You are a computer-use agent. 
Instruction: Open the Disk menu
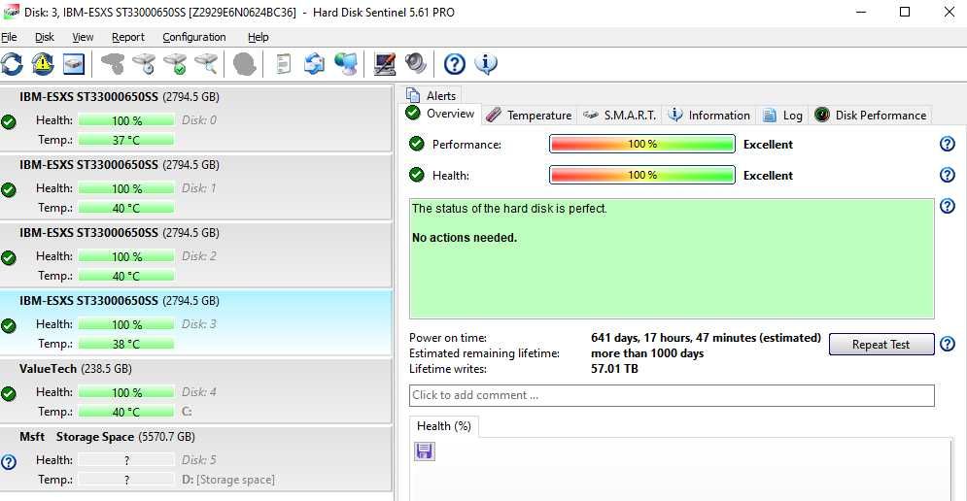pos(45,37)
